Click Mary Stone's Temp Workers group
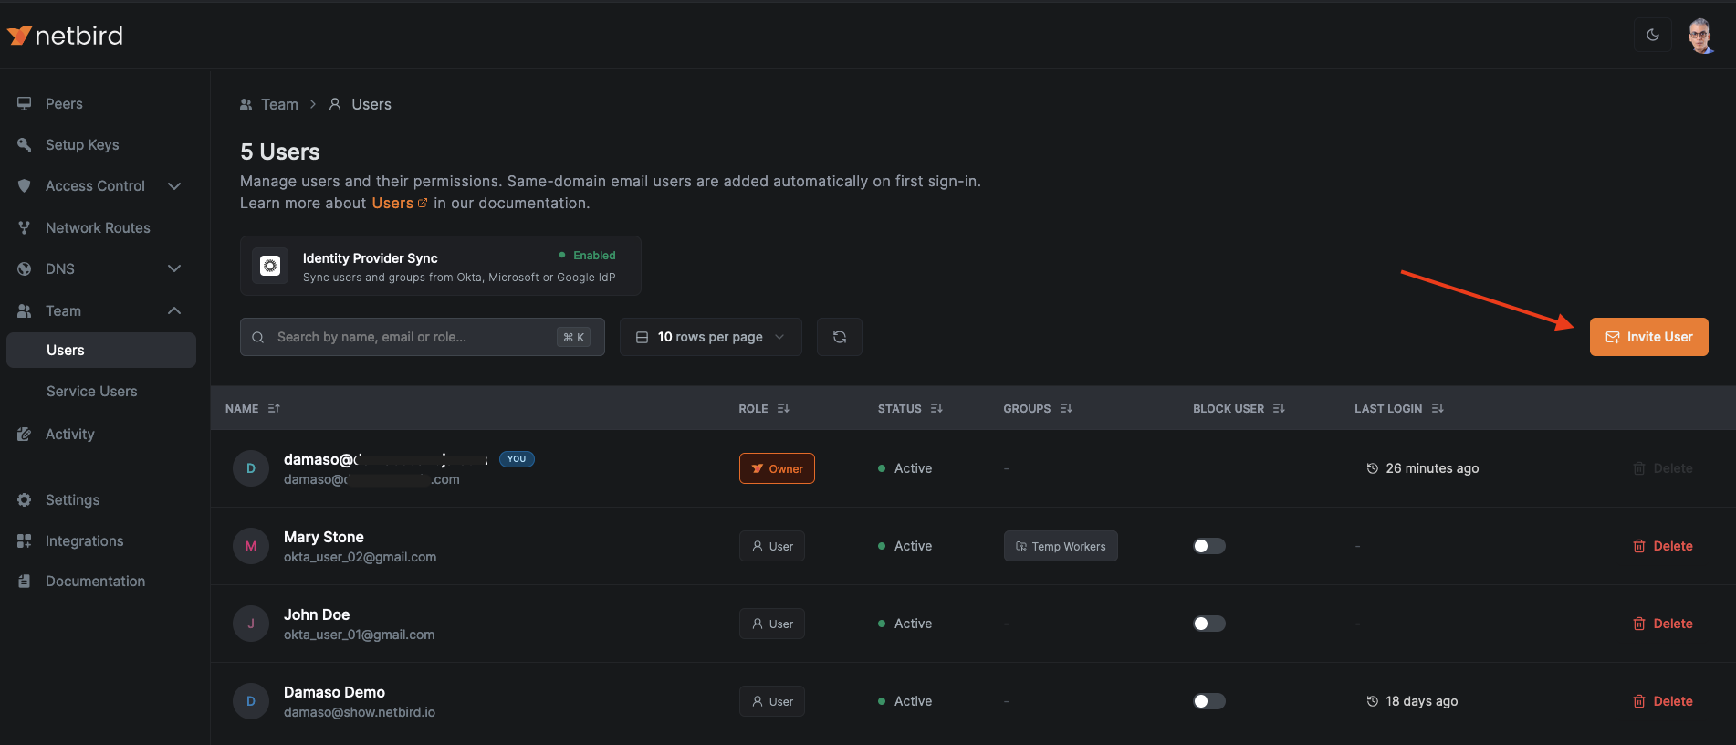This screenshot has width=1736, height=745. click(1061, 547)
